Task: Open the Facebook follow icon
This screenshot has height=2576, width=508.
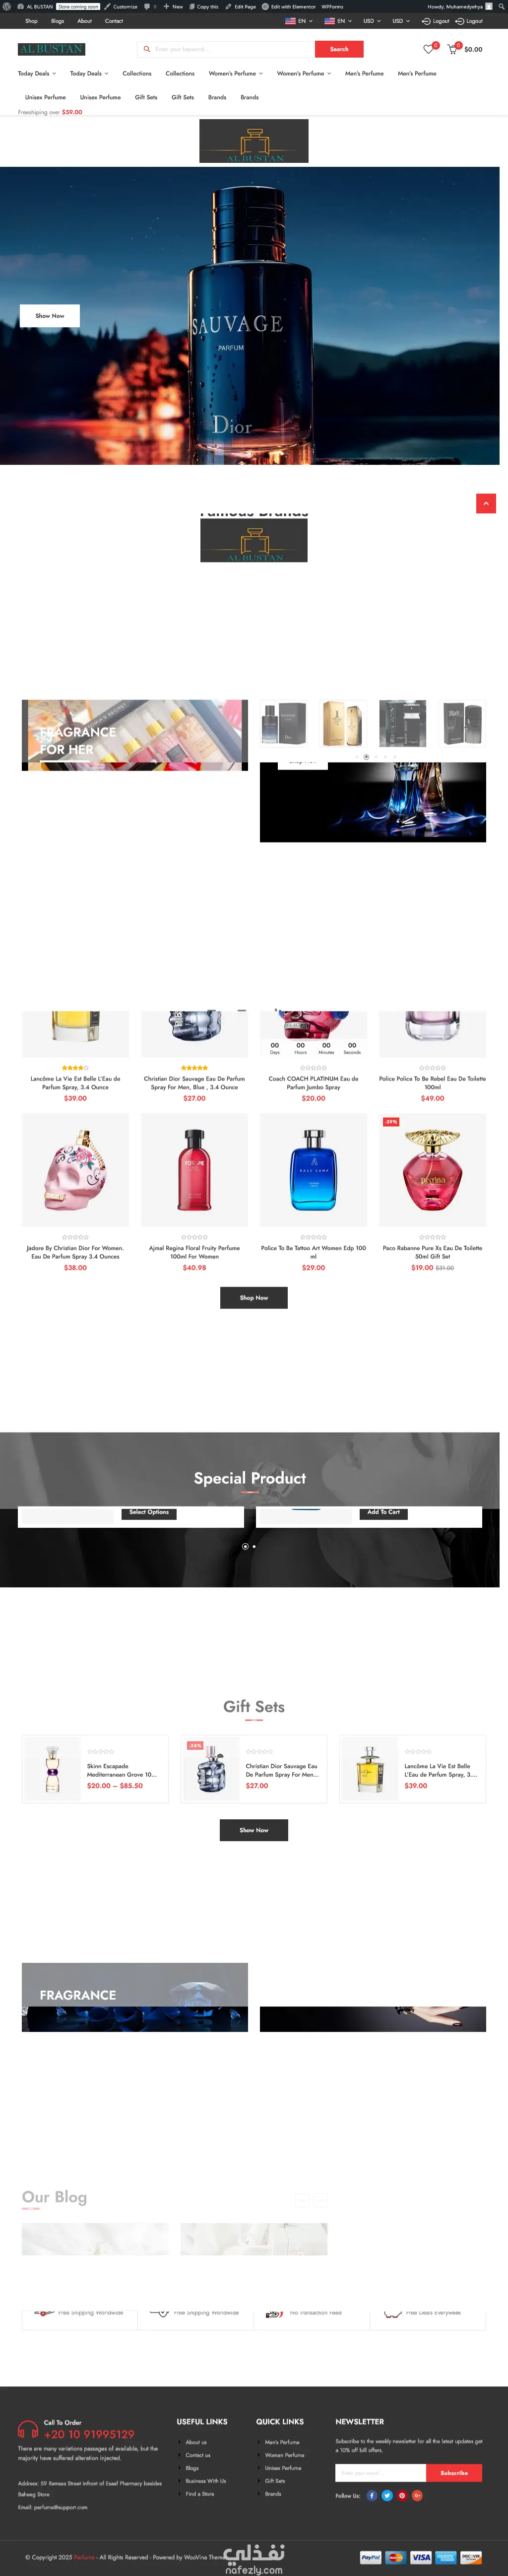Action: click(x=372, y=2495)
